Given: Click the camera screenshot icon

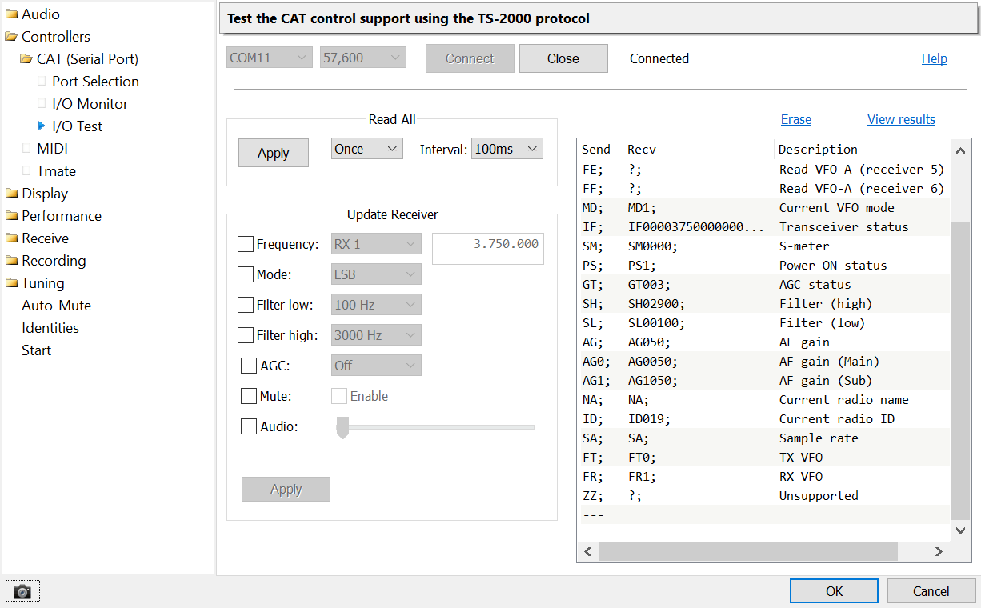Looking at the screenshot, I should [x=22, y=591].
